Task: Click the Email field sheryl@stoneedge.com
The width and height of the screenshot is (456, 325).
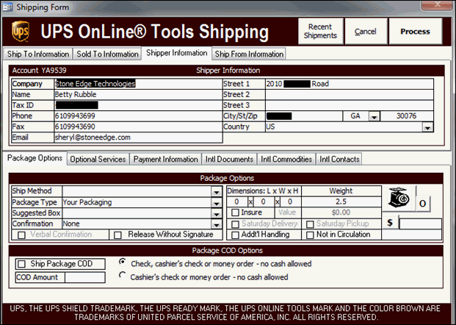Action: tap(139, 137)
